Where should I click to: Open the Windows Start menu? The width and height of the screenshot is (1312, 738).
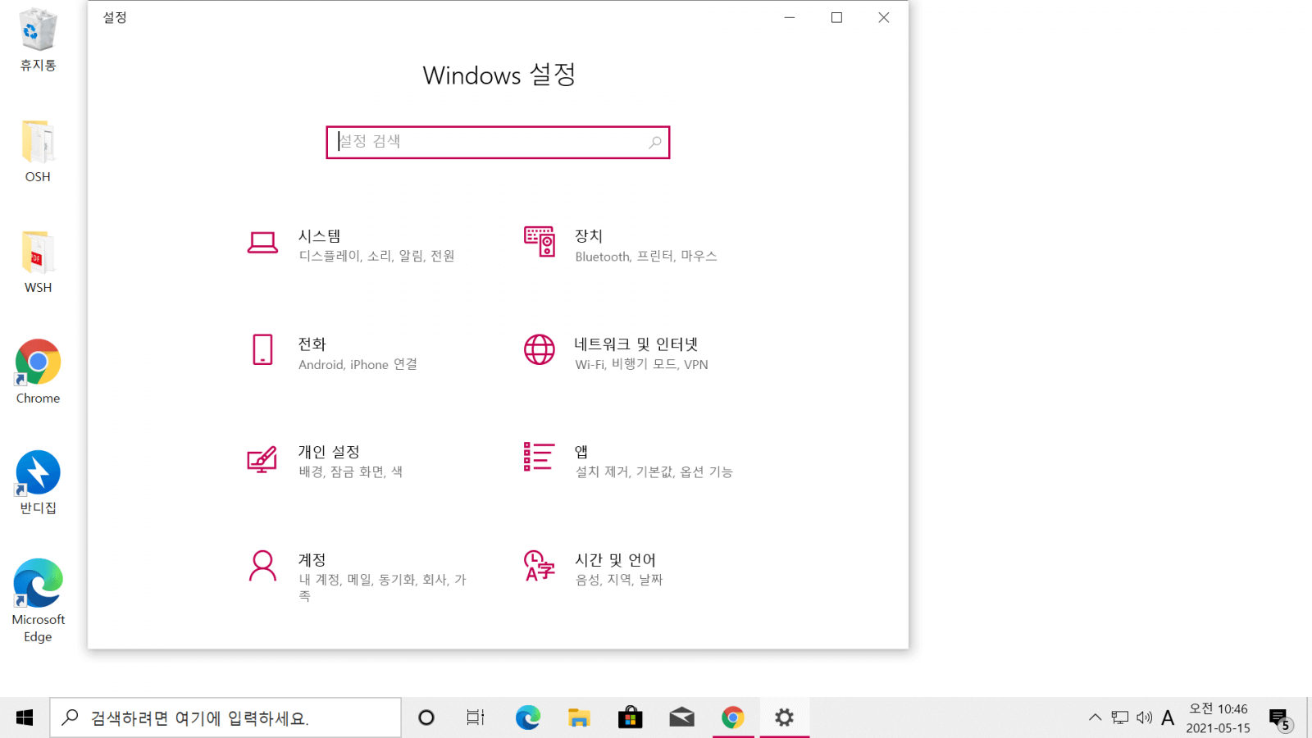(x=25, y=717)
